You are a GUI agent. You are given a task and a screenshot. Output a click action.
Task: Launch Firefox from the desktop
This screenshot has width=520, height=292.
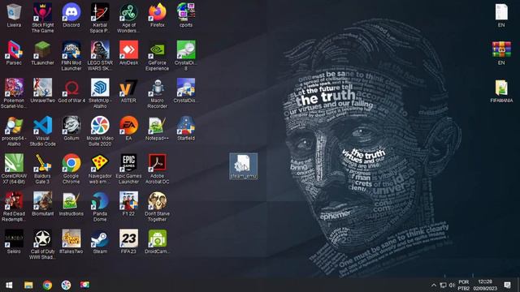pos(157,15)
